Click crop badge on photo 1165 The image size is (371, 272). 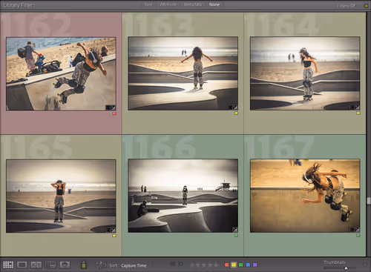click(x=108, y=230)
